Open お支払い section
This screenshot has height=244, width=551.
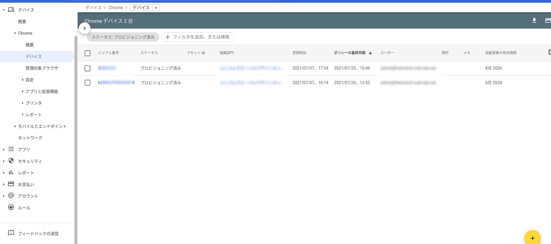(x=26, y=184)
